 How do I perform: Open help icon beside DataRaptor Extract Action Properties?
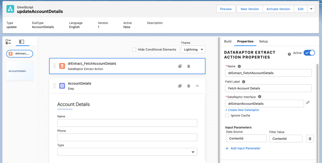click(289, 54)
